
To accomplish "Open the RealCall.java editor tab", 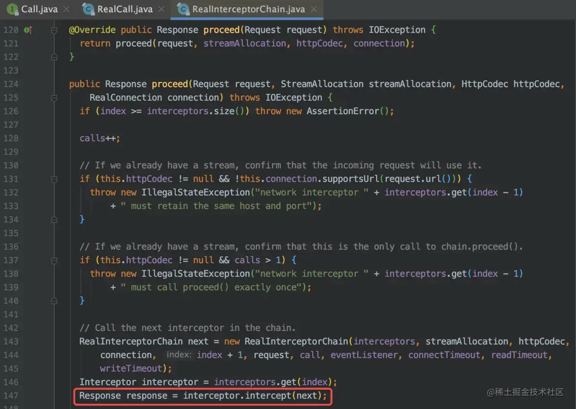I will click(124, 9).
